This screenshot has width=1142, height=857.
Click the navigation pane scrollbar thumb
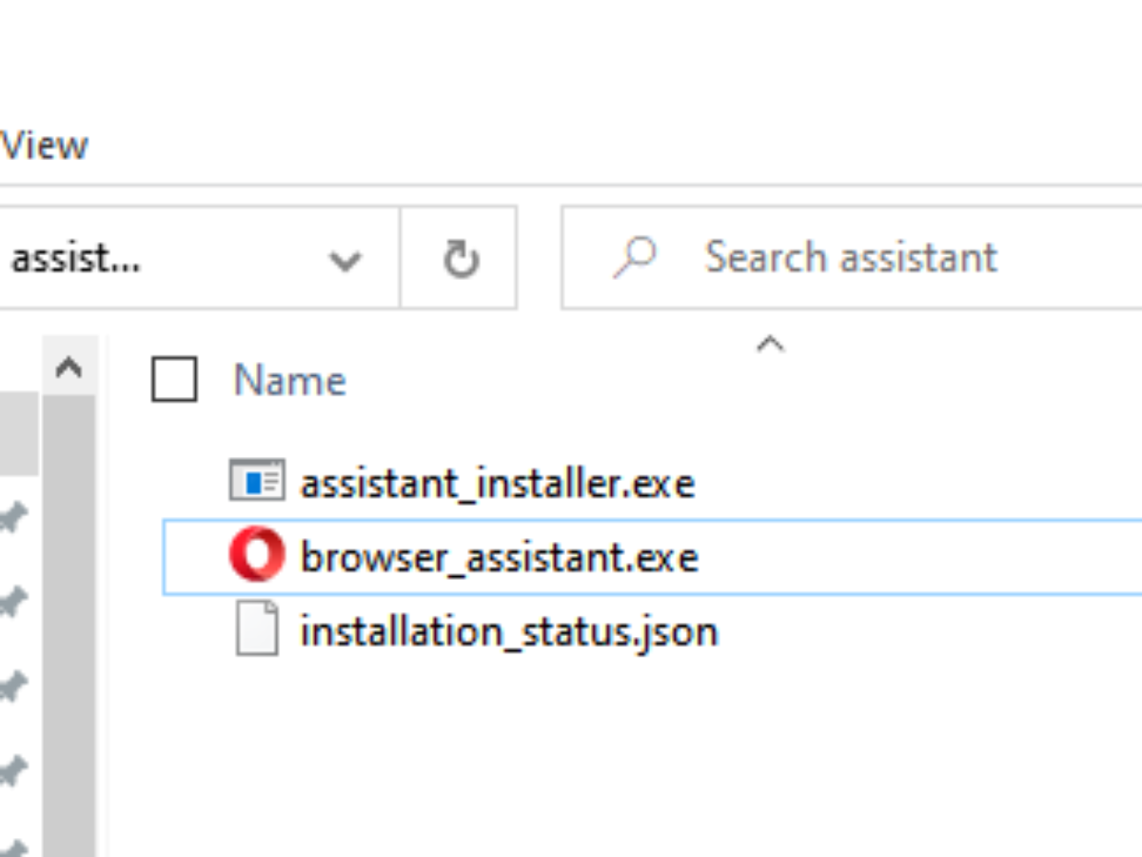[x=69, y=619]
